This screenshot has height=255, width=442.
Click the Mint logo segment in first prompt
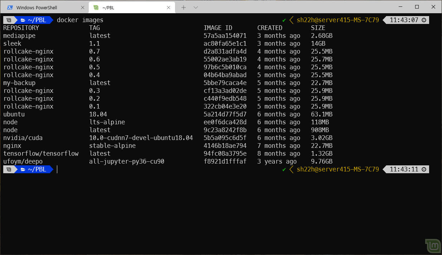[x=9, y=20]
